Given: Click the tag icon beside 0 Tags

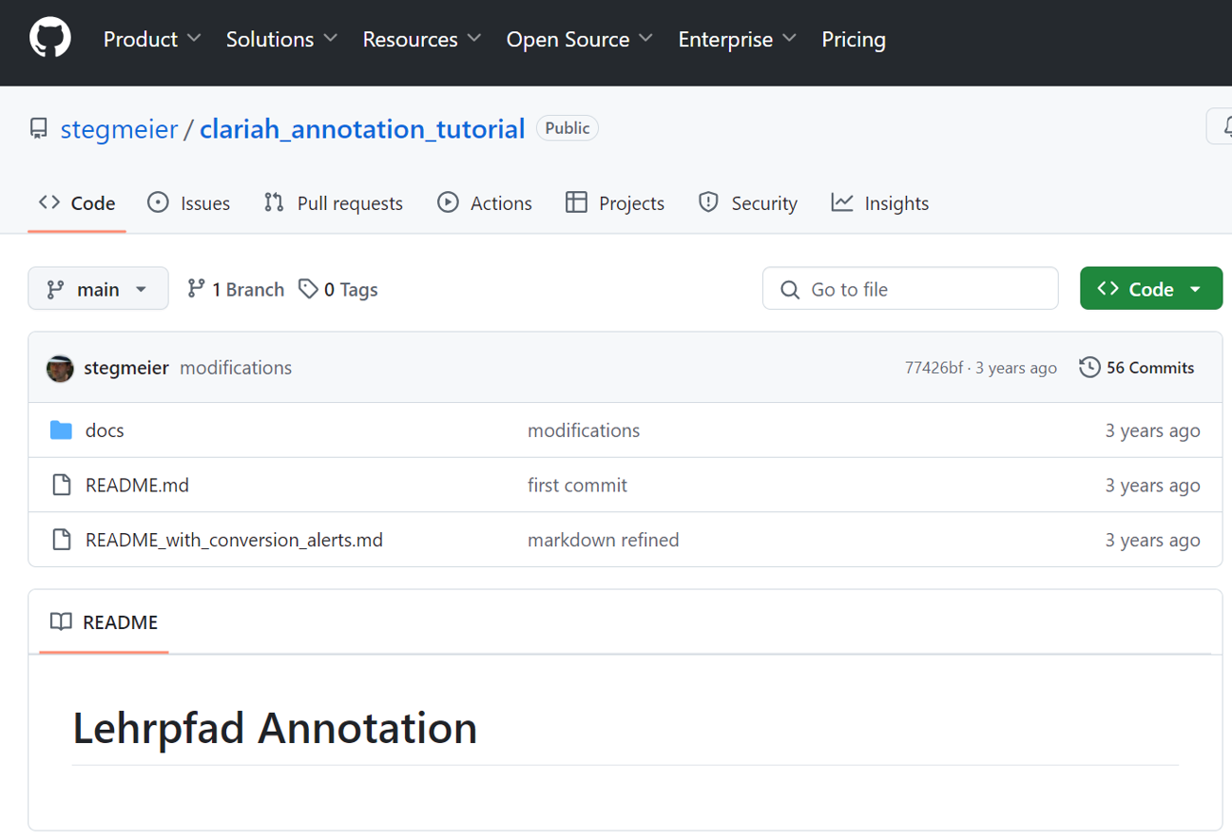Looking at the screenshot, I should [x=308, y=289].
